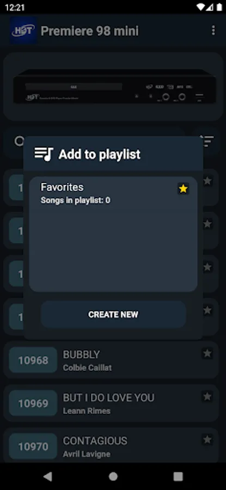The height and width of the screenshot is (490, 226).
Task: Click the star beside the first song row
Action: [x=207, y=181]
